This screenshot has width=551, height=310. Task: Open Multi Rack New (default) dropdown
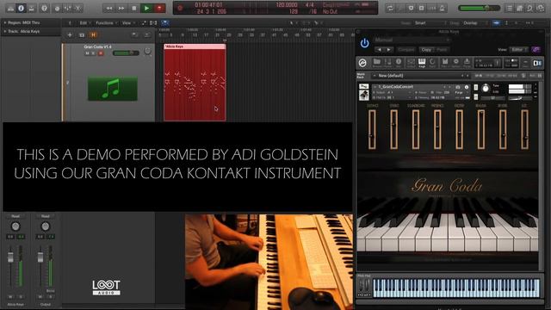(x=421, y=76)
